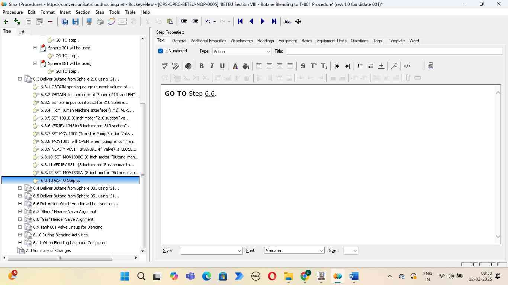Collapse section 6.3 Deliver Butane from Sphere 210
Screen dimensions: 508x285
pyautogui.click(x=20, y=79)
